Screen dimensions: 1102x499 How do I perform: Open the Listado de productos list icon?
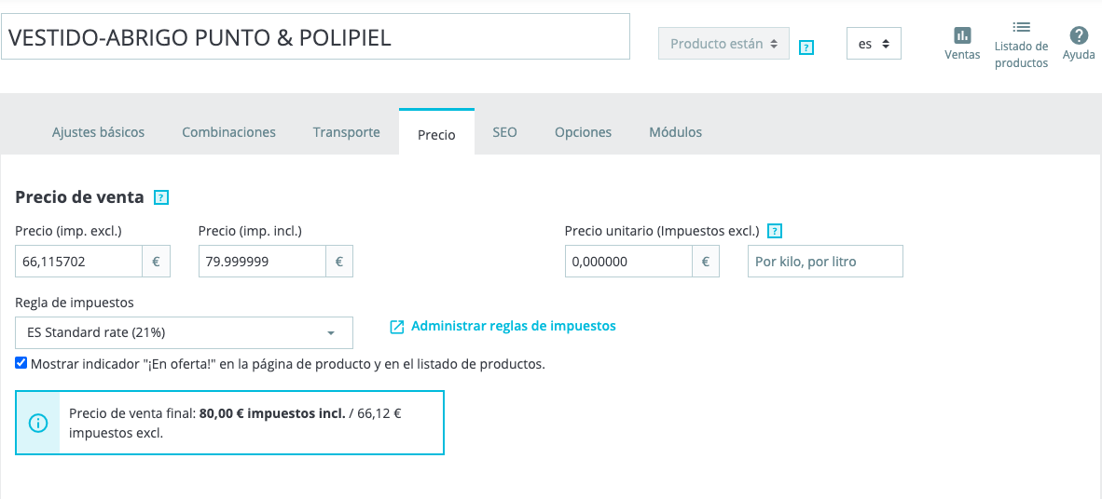(x=1021, y=28)
